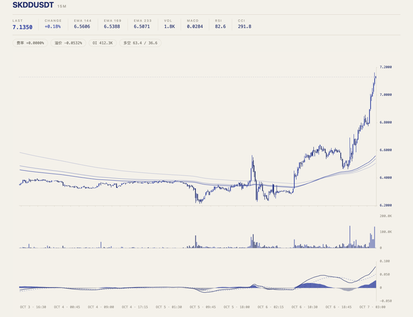The height and width of the screenshot is (317, 413).
Task: Click the VOL value 1.8K
Action: point(169,27)
